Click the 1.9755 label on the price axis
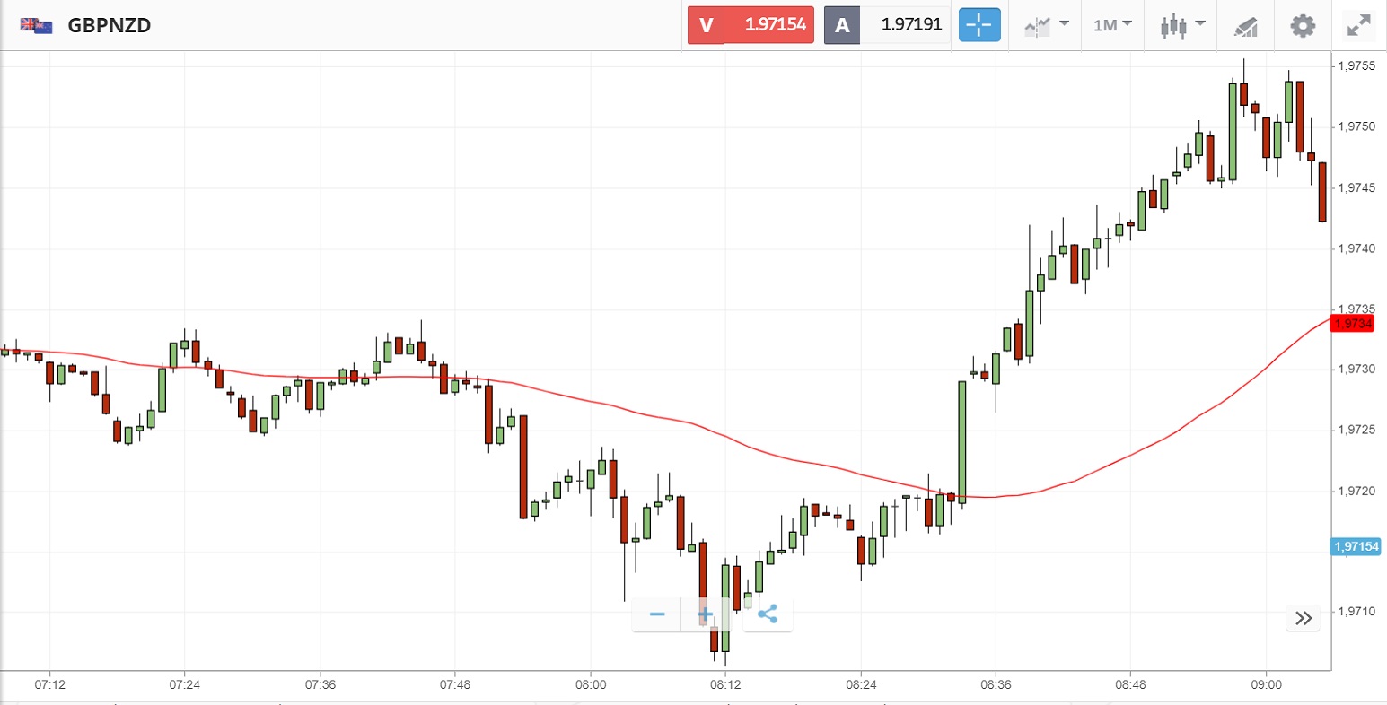The width and height of the screenshot is (1387, 705). (x=1356, y=65)
